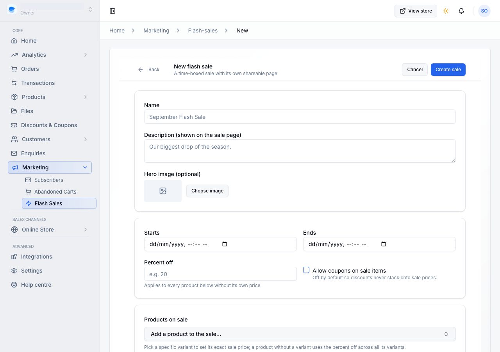Expand the store switcher chevrons
The width and height of the screenshot is (500, 352).
pos(90,9)
